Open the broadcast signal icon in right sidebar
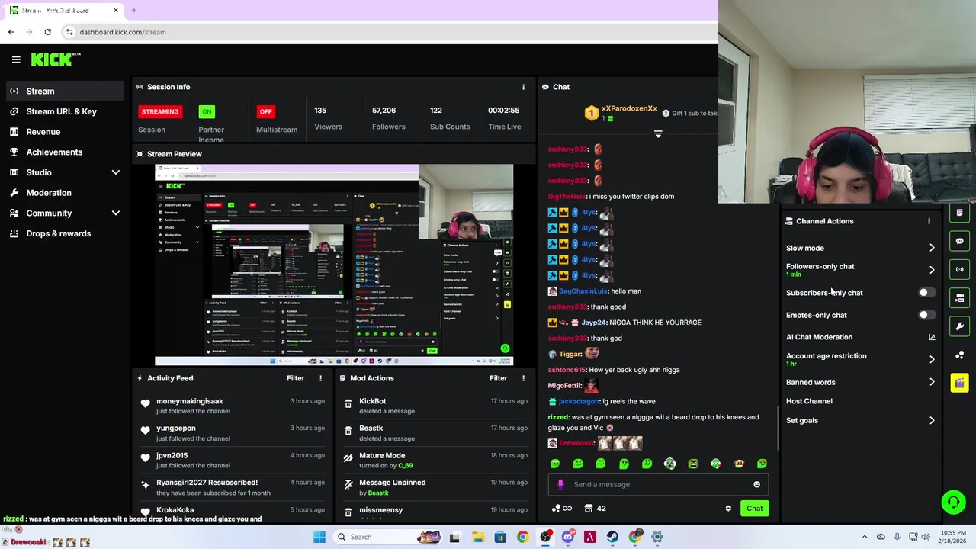Viewport: 976px width, 549px height. (x=960, y=269)
